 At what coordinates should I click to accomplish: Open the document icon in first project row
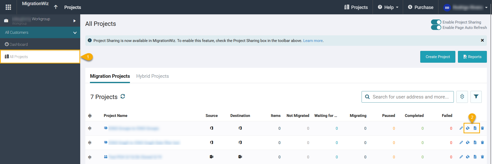(475, 128)
